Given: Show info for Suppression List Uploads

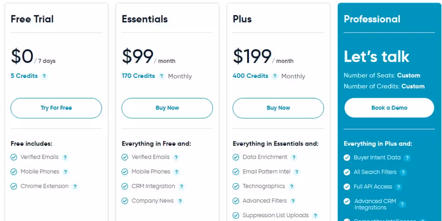Looking at the screenshot, I should pyautogui.click(x=316, y=216).
